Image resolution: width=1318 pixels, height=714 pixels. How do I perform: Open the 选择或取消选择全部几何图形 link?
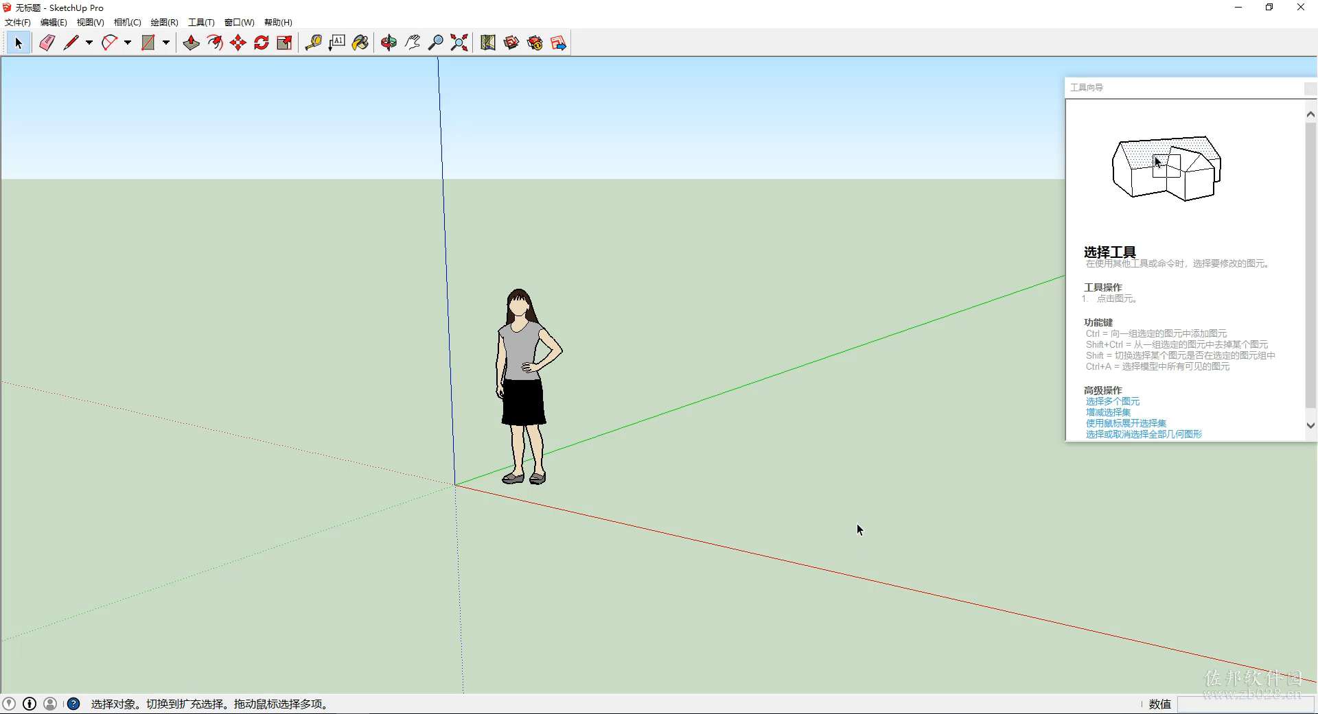pos(1144,434)
